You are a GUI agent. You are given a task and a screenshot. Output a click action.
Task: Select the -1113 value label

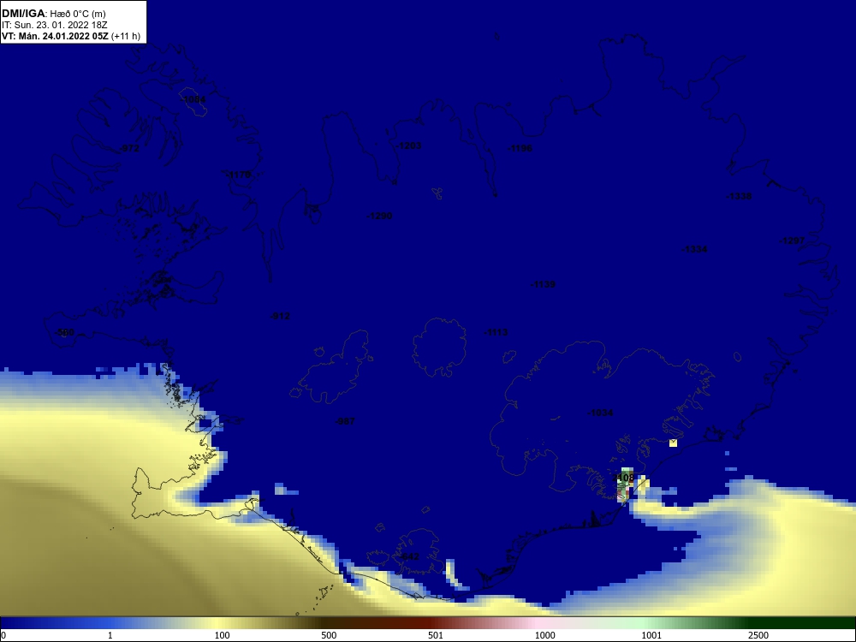(496, 332)
